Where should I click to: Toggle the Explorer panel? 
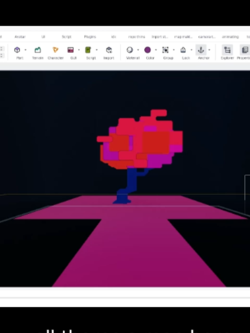pos(227,50)
